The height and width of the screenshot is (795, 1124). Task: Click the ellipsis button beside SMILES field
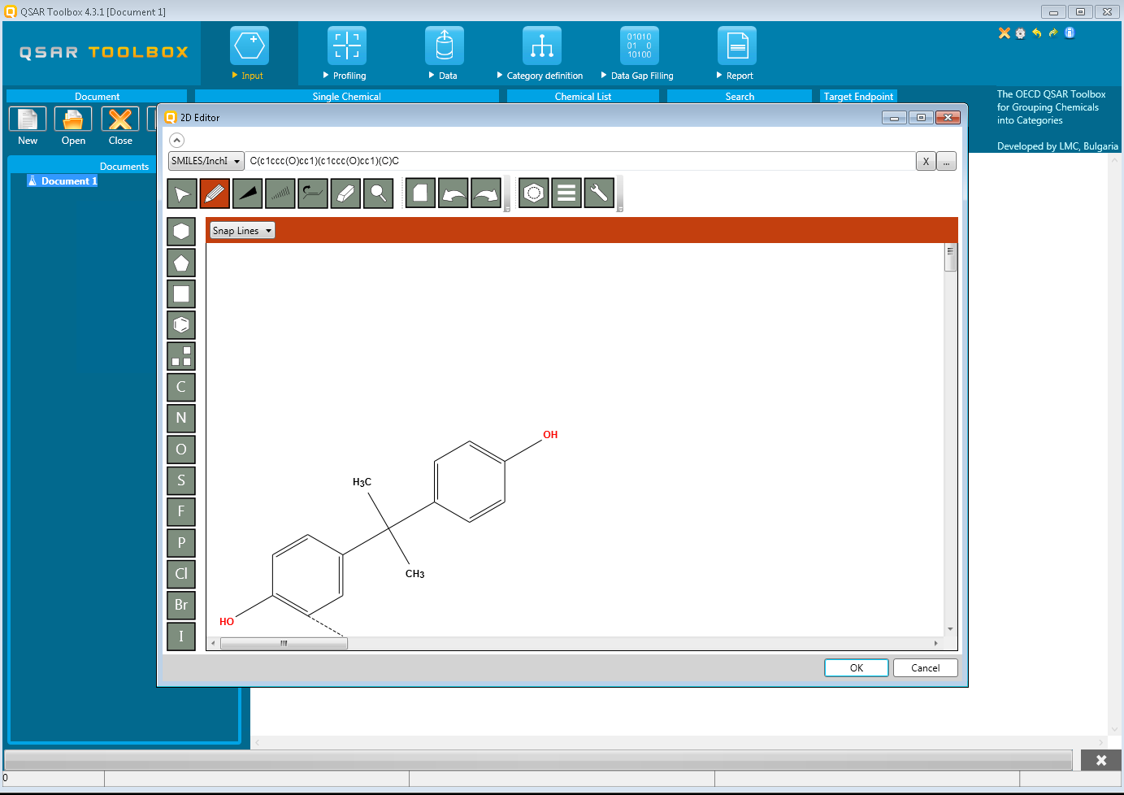click(x=946, y=161)
